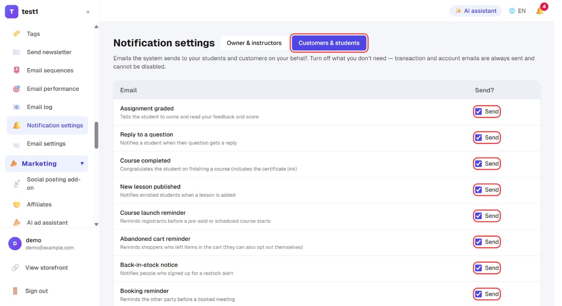This screenshot has width=562, height=306.
Task: Uncheck Send for Reply to a question
Action: coord(479,138)
